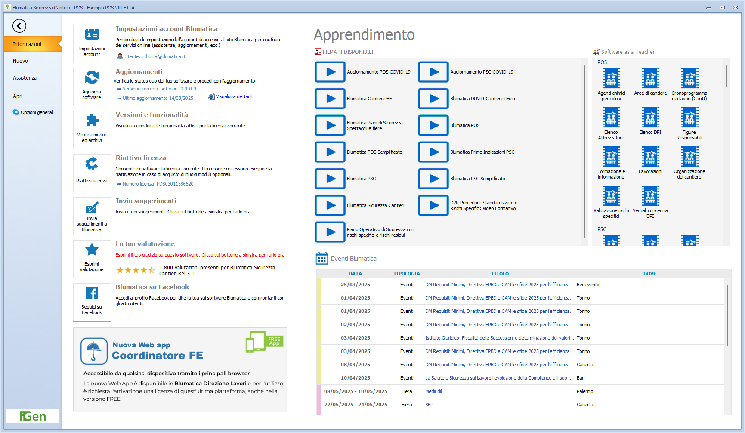Screen dimensions: 745x433
Task: Open the Assistenza menu item
Action: coord(33,78)
